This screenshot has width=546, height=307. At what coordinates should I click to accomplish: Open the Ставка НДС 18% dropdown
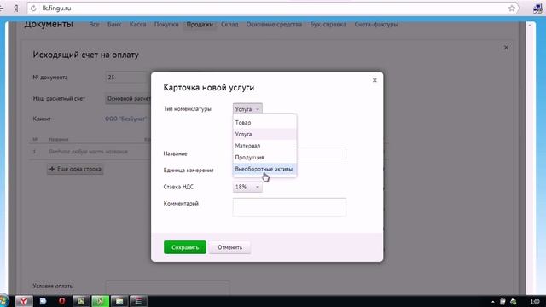(x=247, y=187)
